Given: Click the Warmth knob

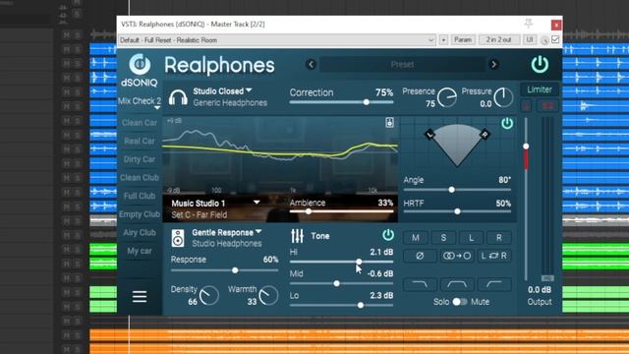Looking at the screenshot, I should [x=268, y=296].
